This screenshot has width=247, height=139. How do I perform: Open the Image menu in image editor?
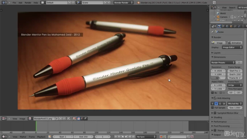point(22,119)
